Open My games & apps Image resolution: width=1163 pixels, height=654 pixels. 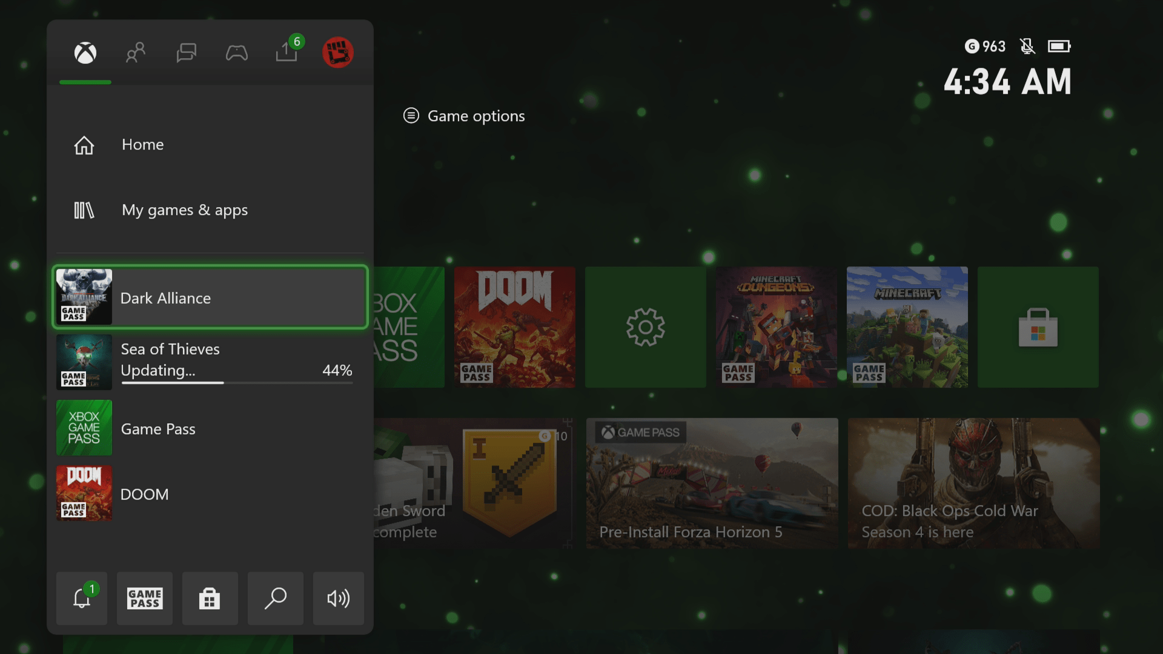tap(184, 210)
